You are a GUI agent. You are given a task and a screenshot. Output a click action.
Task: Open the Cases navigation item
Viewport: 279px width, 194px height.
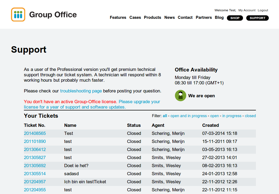pyautogui.click(x=135, y=17)
